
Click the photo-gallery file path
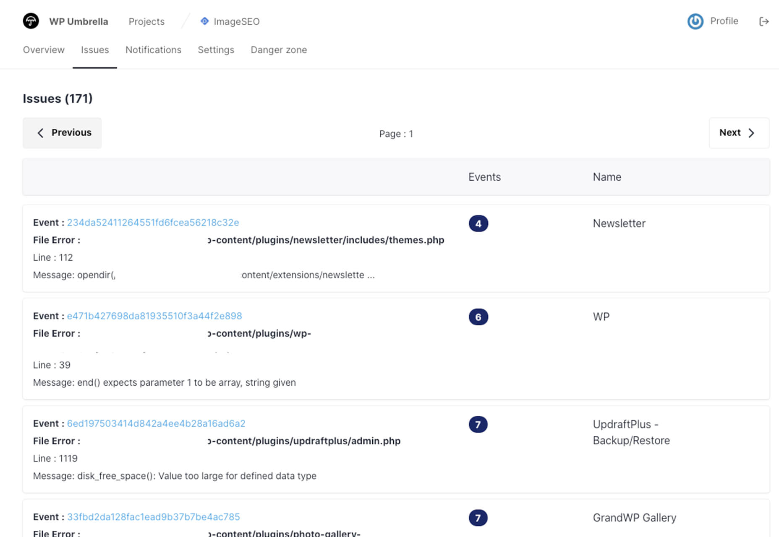(284, 534)
